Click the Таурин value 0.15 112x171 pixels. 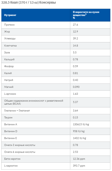[x=75, y=118]
